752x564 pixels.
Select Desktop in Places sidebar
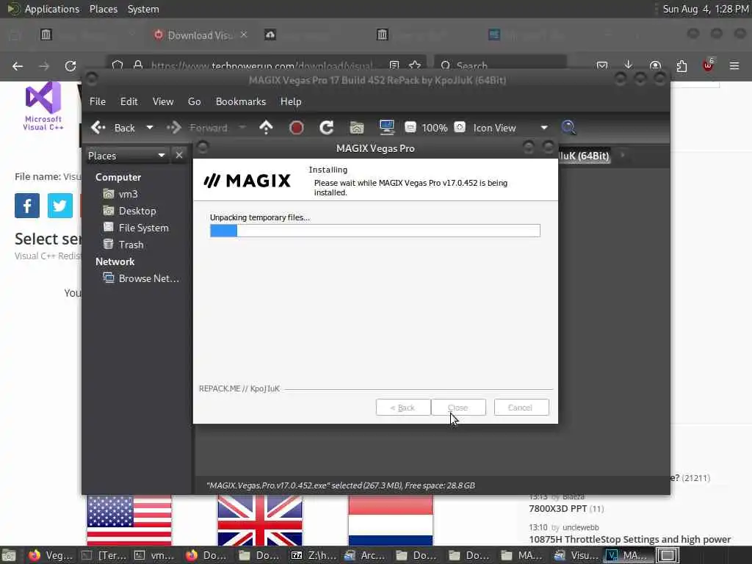point(129,211)
